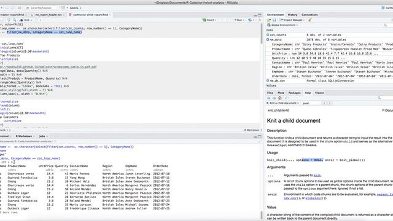Click the parent.frame link in envir description
The height and width of the screenshot is (221, 393).
pos(385,195)
